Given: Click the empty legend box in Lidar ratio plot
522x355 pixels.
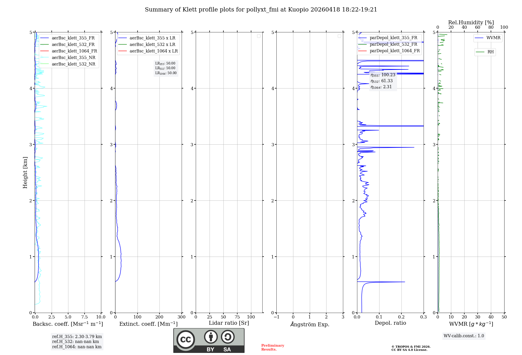Looking at the screenshot, I should pyautogui.click(x=259, y=36).
